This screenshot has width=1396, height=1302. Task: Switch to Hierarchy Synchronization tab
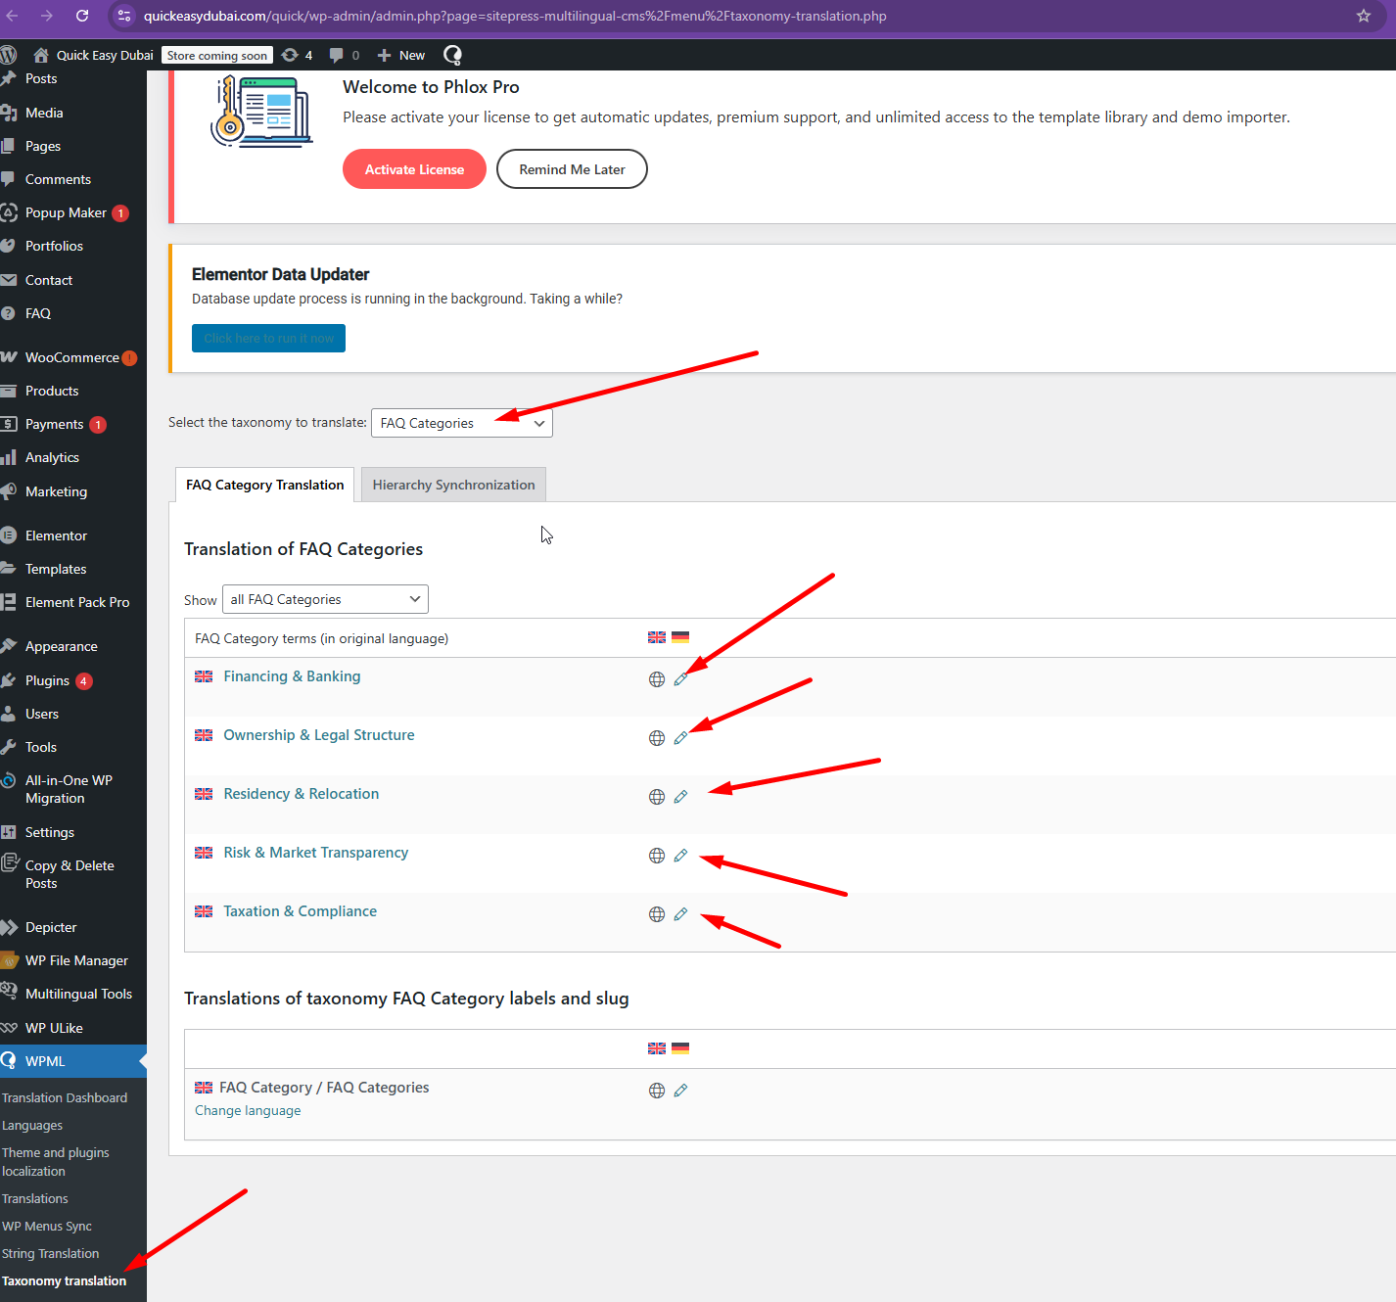coord(453,485)
